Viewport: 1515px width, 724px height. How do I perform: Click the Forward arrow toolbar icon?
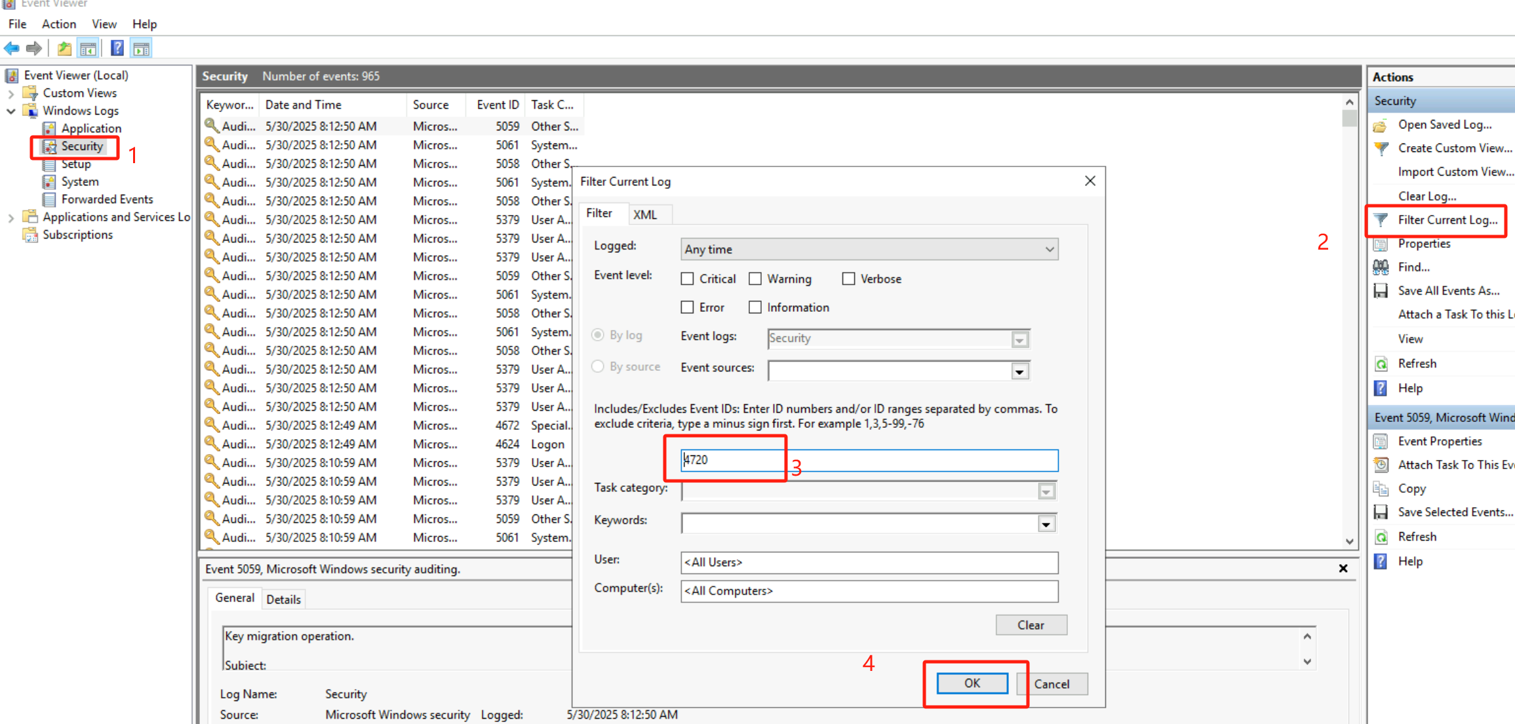click(34, 48)
